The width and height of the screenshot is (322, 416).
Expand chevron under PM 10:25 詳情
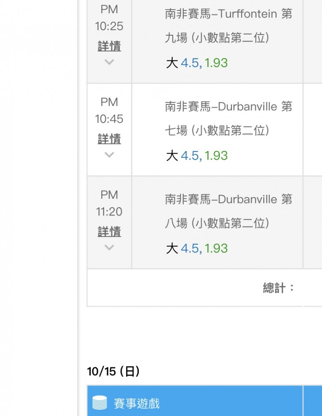click(x=109, y=62)
